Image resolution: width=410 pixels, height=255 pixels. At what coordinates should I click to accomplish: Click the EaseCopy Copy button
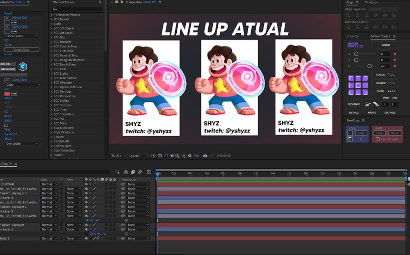pyautogui.click(x=361, y=133)
